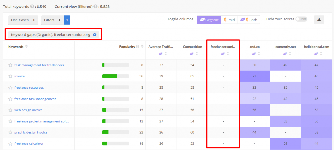Screen dimensions: 334x150
Task: Open 'task management for freelancers' keyword link
Action: [39, 65]
